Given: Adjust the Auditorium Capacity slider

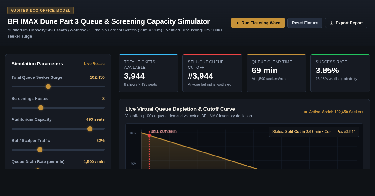Looking at the screenshot, I should [58, 129].
